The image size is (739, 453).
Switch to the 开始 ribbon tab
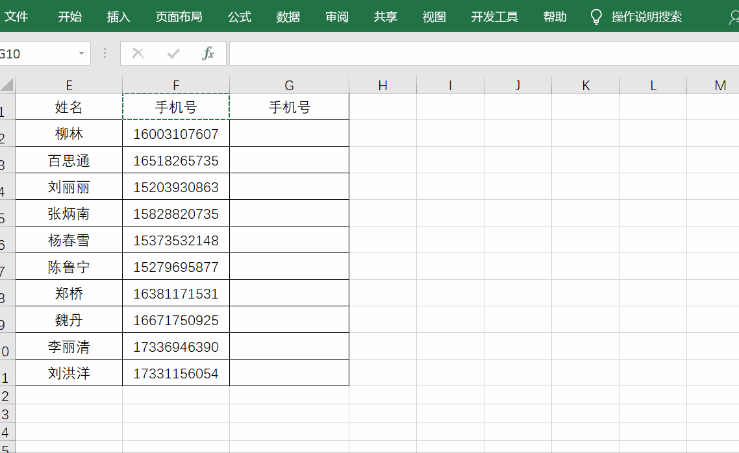pos(69,17)
